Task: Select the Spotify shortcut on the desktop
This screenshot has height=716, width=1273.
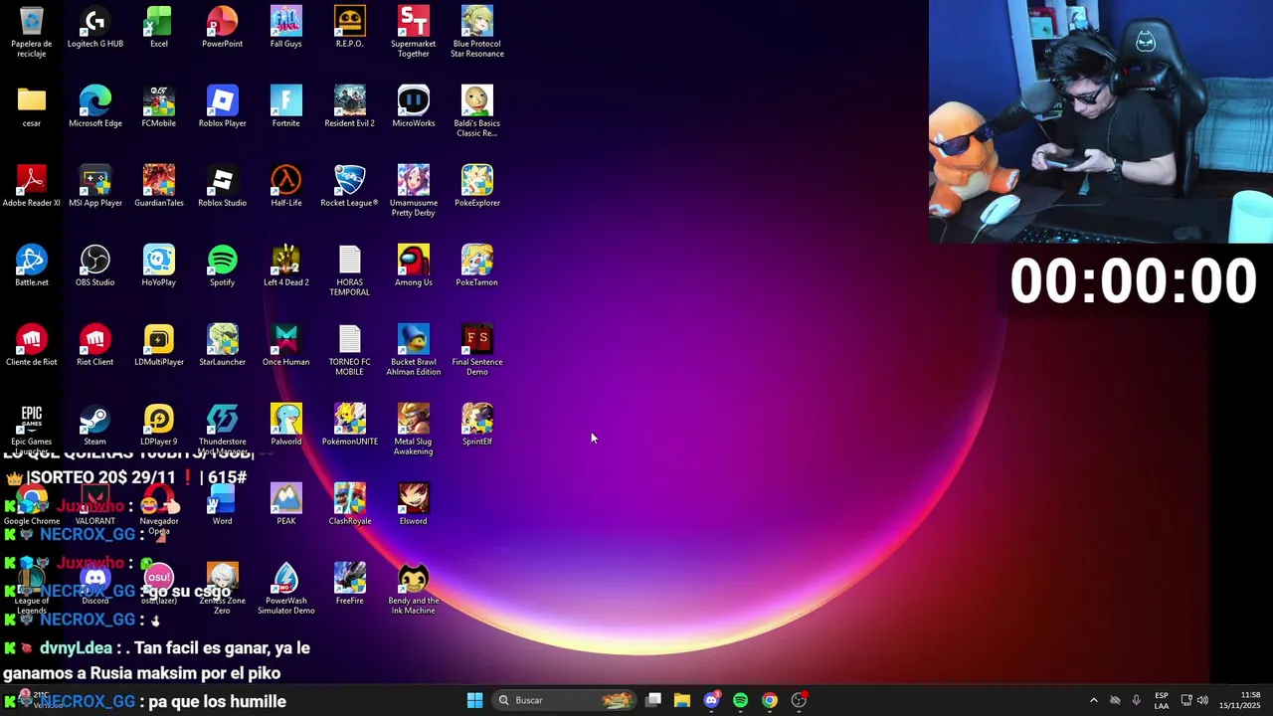Action: point(223,266)
